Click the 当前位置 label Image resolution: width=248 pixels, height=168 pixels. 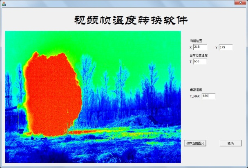coord(196,41)
